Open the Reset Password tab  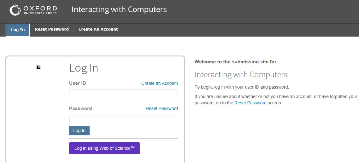point(52,29)
